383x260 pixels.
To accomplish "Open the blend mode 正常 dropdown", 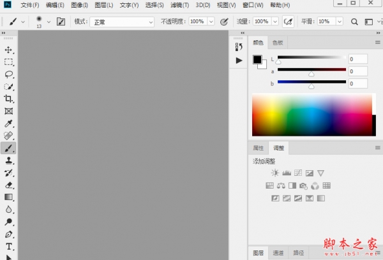I will (123, 22).
